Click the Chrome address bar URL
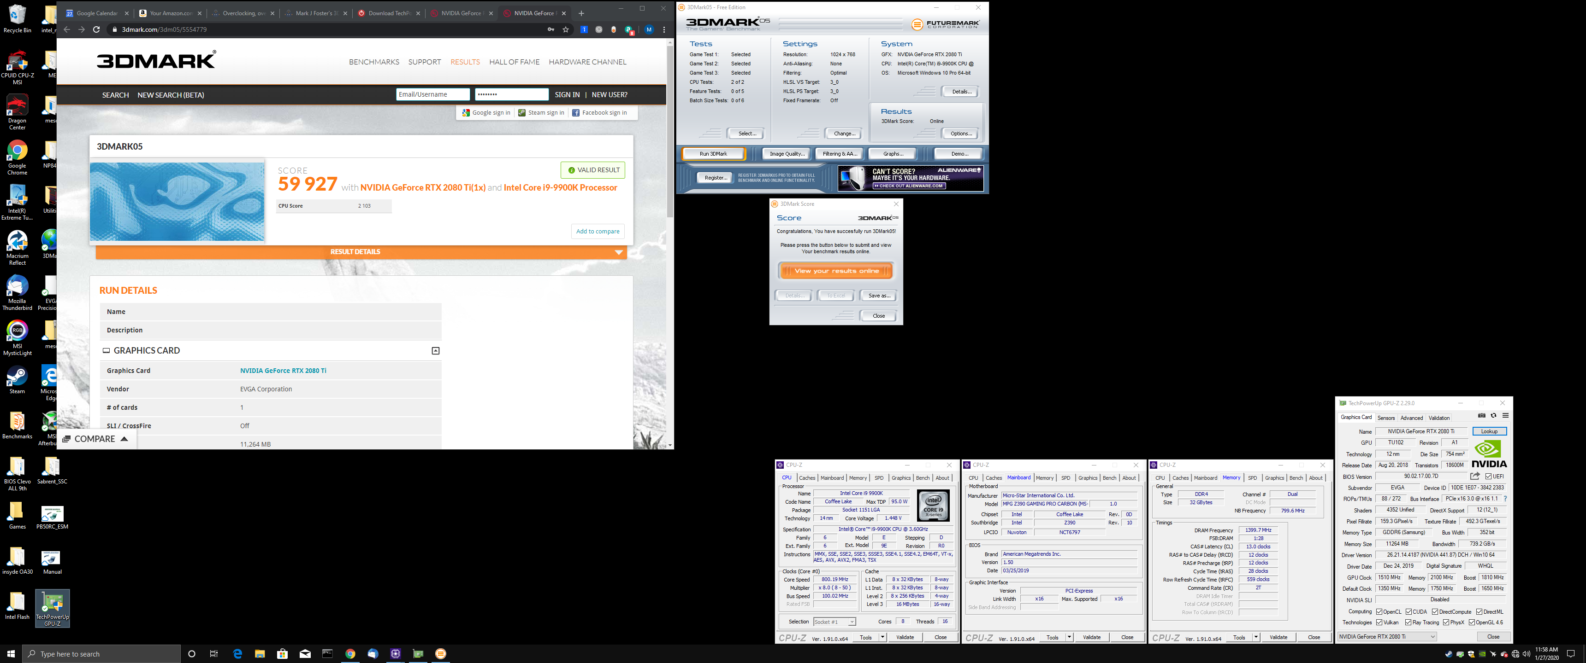This screenshot has height=663, width=1586. point(165,29)
